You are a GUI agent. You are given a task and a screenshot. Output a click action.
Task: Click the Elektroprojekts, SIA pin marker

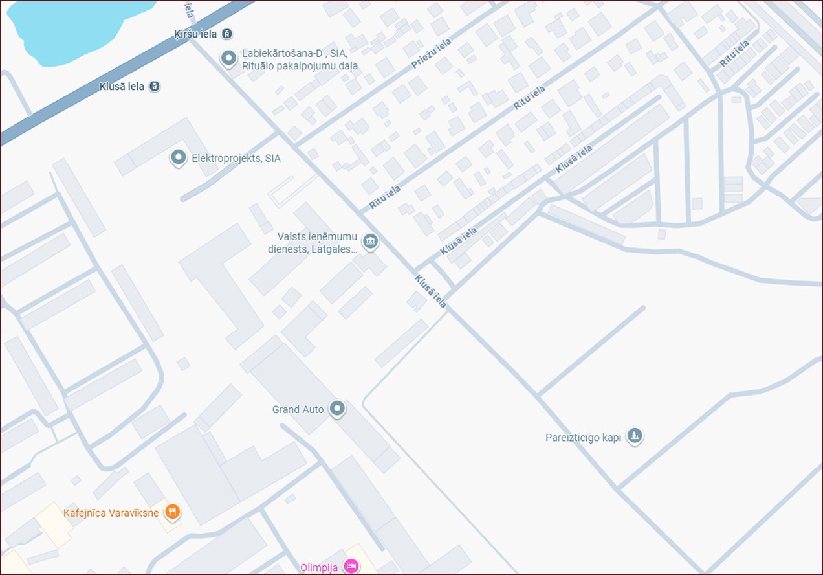[x=177, y=157]
